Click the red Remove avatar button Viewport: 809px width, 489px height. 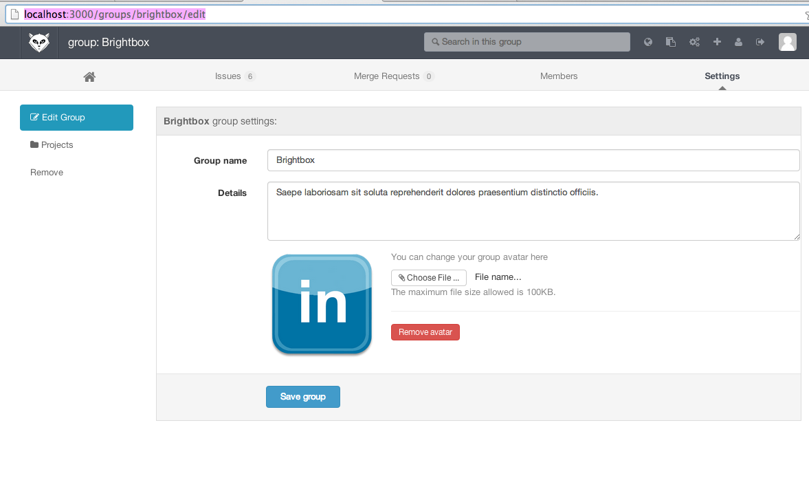[425, 332]
